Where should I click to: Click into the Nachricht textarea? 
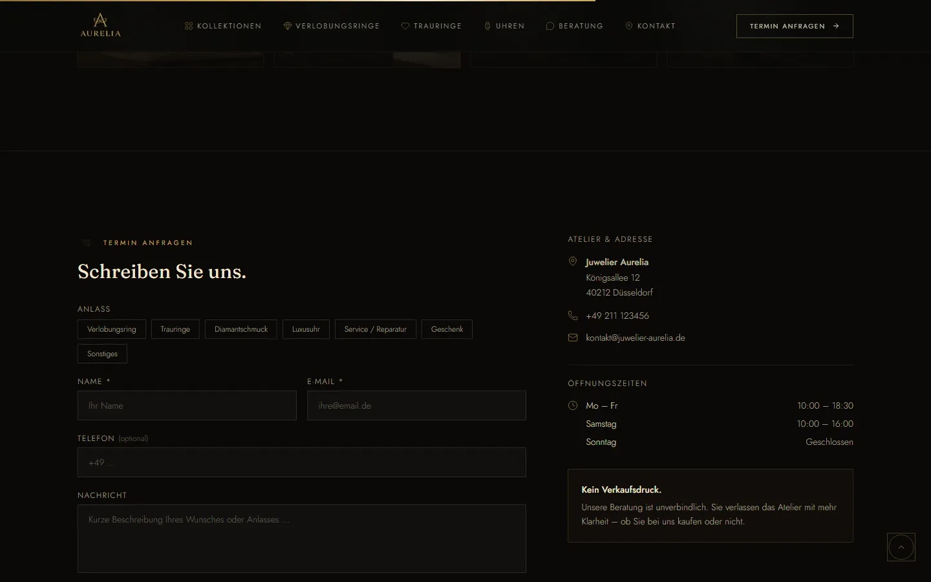pyautogui.click(x=302, y=539)
